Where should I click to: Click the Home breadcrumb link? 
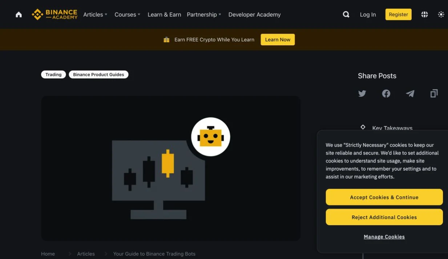click(x=48, y=254)
